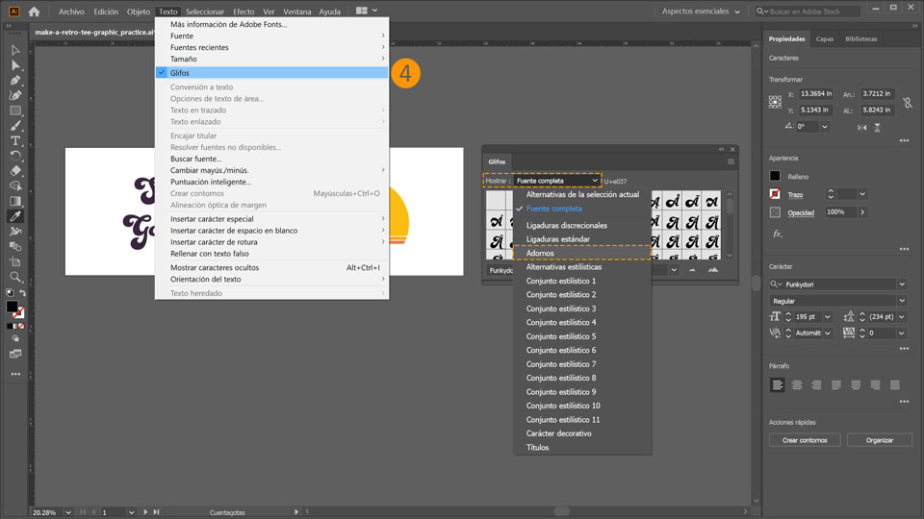Select the Paintbrush tool

pos(15,125)
